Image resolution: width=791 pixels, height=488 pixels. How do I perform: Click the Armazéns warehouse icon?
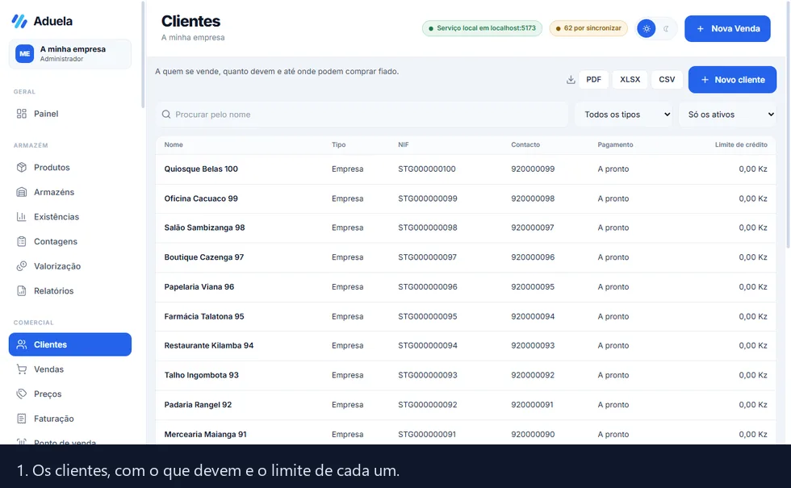point(21,192)
